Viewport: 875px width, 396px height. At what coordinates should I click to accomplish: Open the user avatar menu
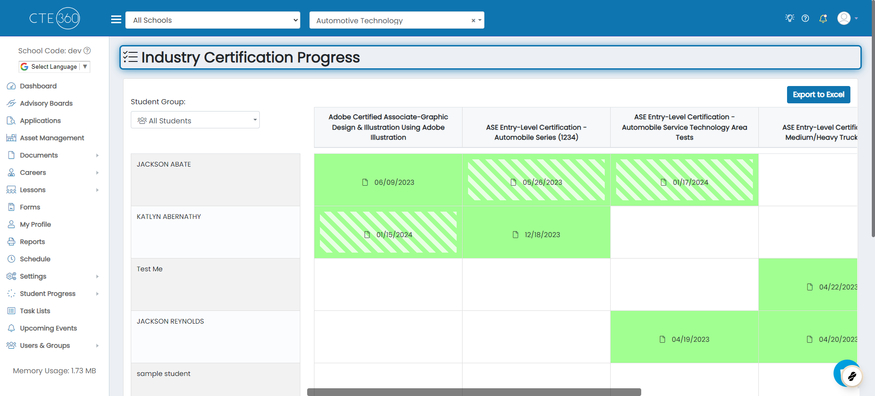pyautogui.click(x=848, y=18)
